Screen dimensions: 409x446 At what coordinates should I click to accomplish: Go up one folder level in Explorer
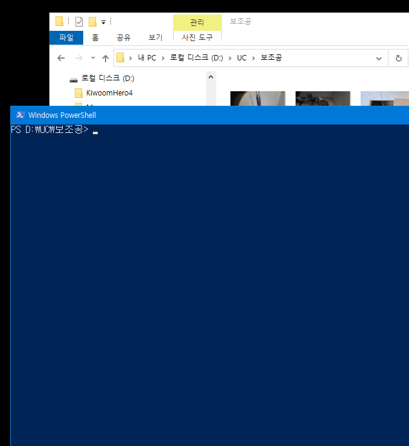click(106, 58)
